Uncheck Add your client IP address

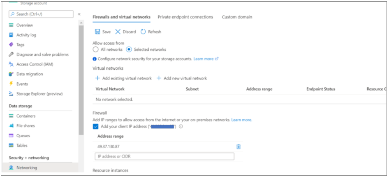(96, 127)
